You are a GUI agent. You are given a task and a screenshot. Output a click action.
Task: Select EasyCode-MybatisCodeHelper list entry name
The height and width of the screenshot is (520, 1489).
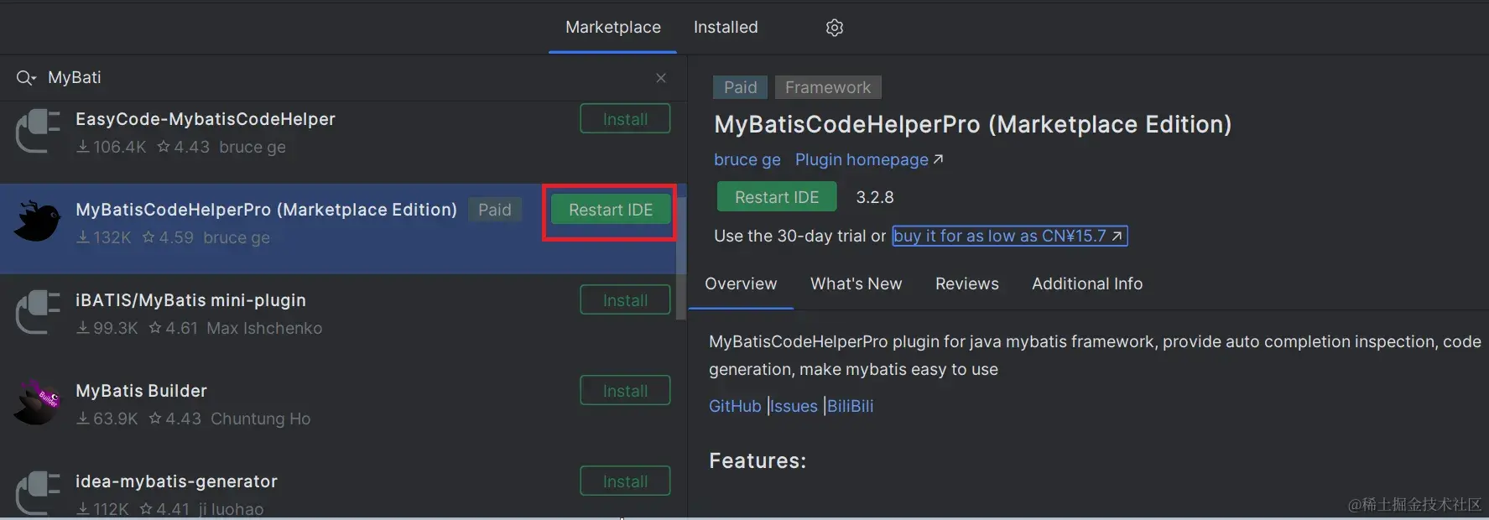[206, 119]
